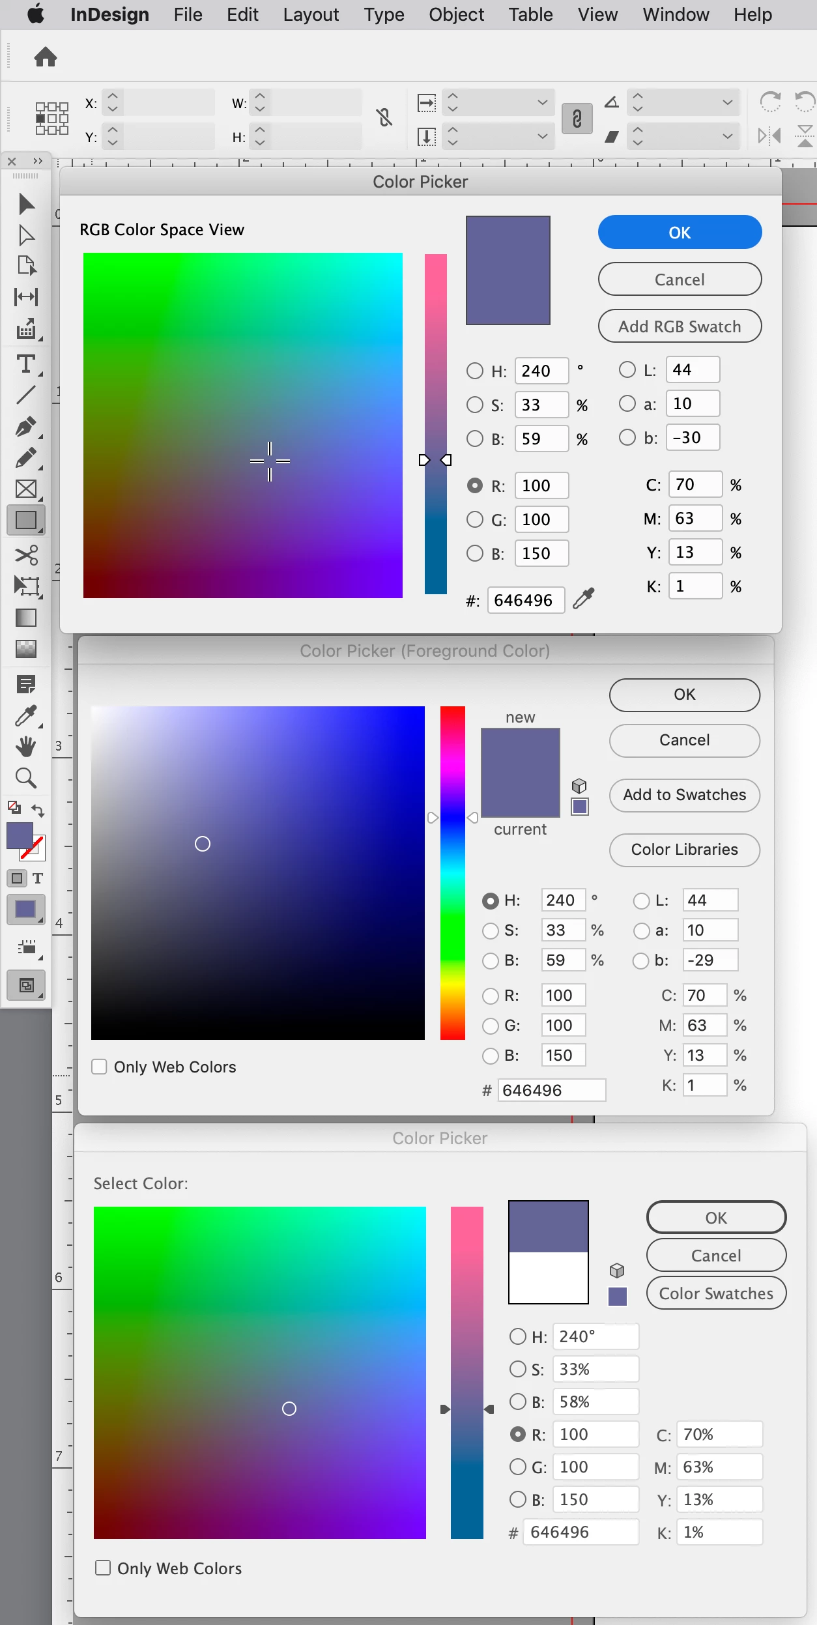Select the Note tool

[26, 684]
